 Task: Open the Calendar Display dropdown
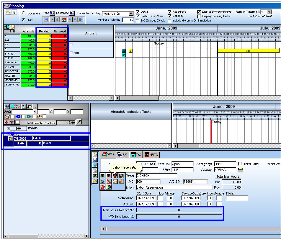point(131,14)
